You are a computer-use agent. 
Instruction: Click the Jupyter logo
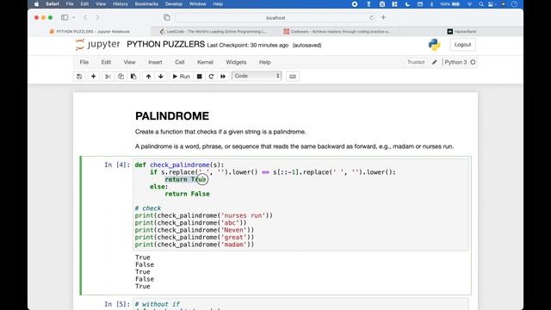point(97,44)
